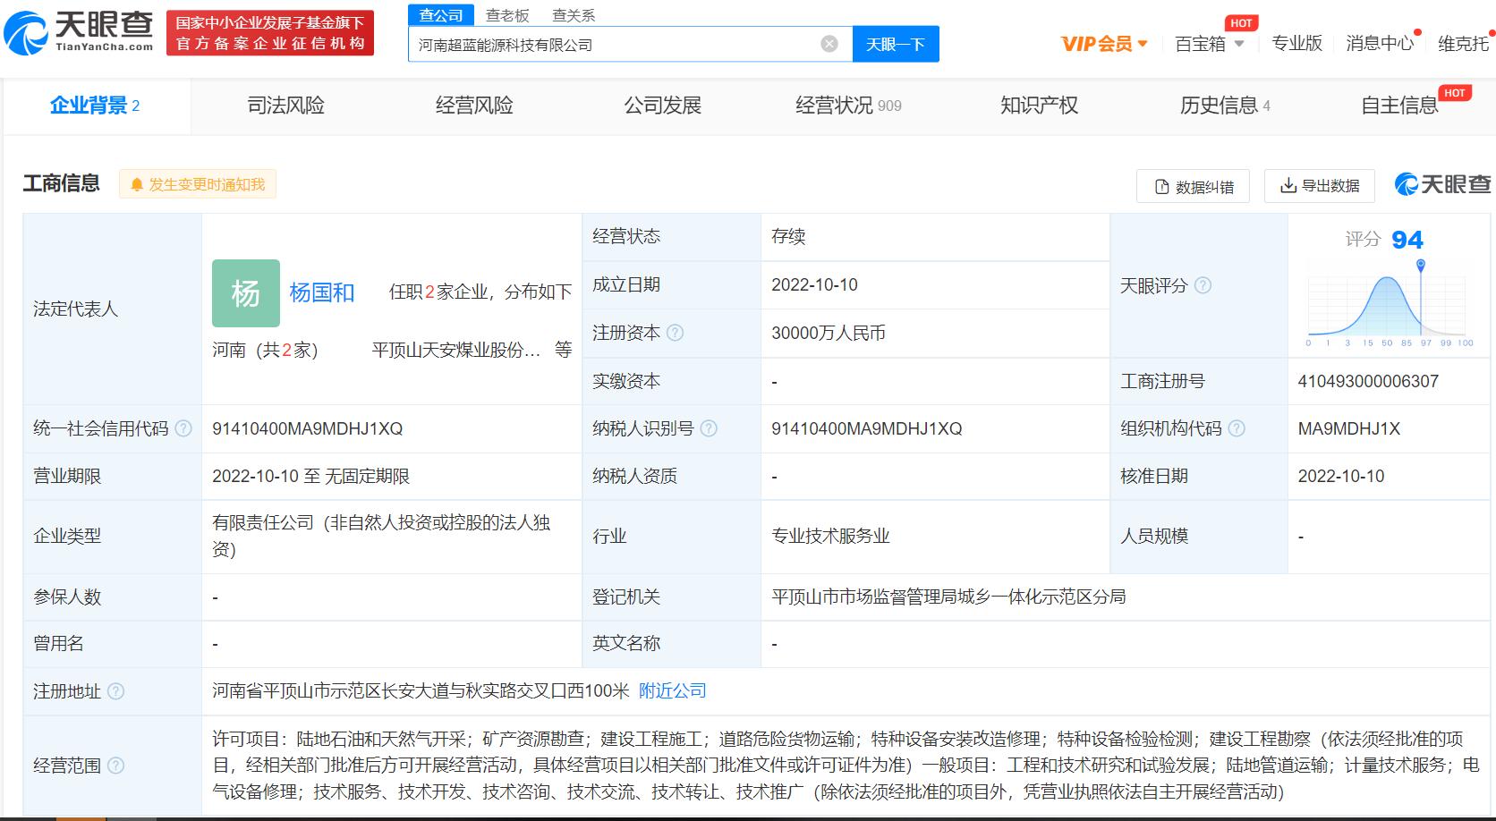
Task: Click credit code 91410400MA9MDHJ1XQ under 统一社会信用代码
Action: [x=307, y=428]
